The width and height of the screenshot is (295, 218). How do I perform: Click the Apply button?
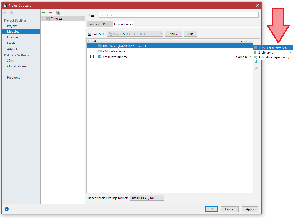(x=250, y=209)
